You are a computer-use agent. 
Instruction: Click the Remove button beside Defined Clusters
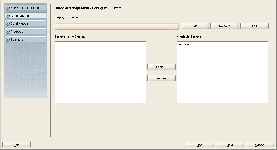225,26
